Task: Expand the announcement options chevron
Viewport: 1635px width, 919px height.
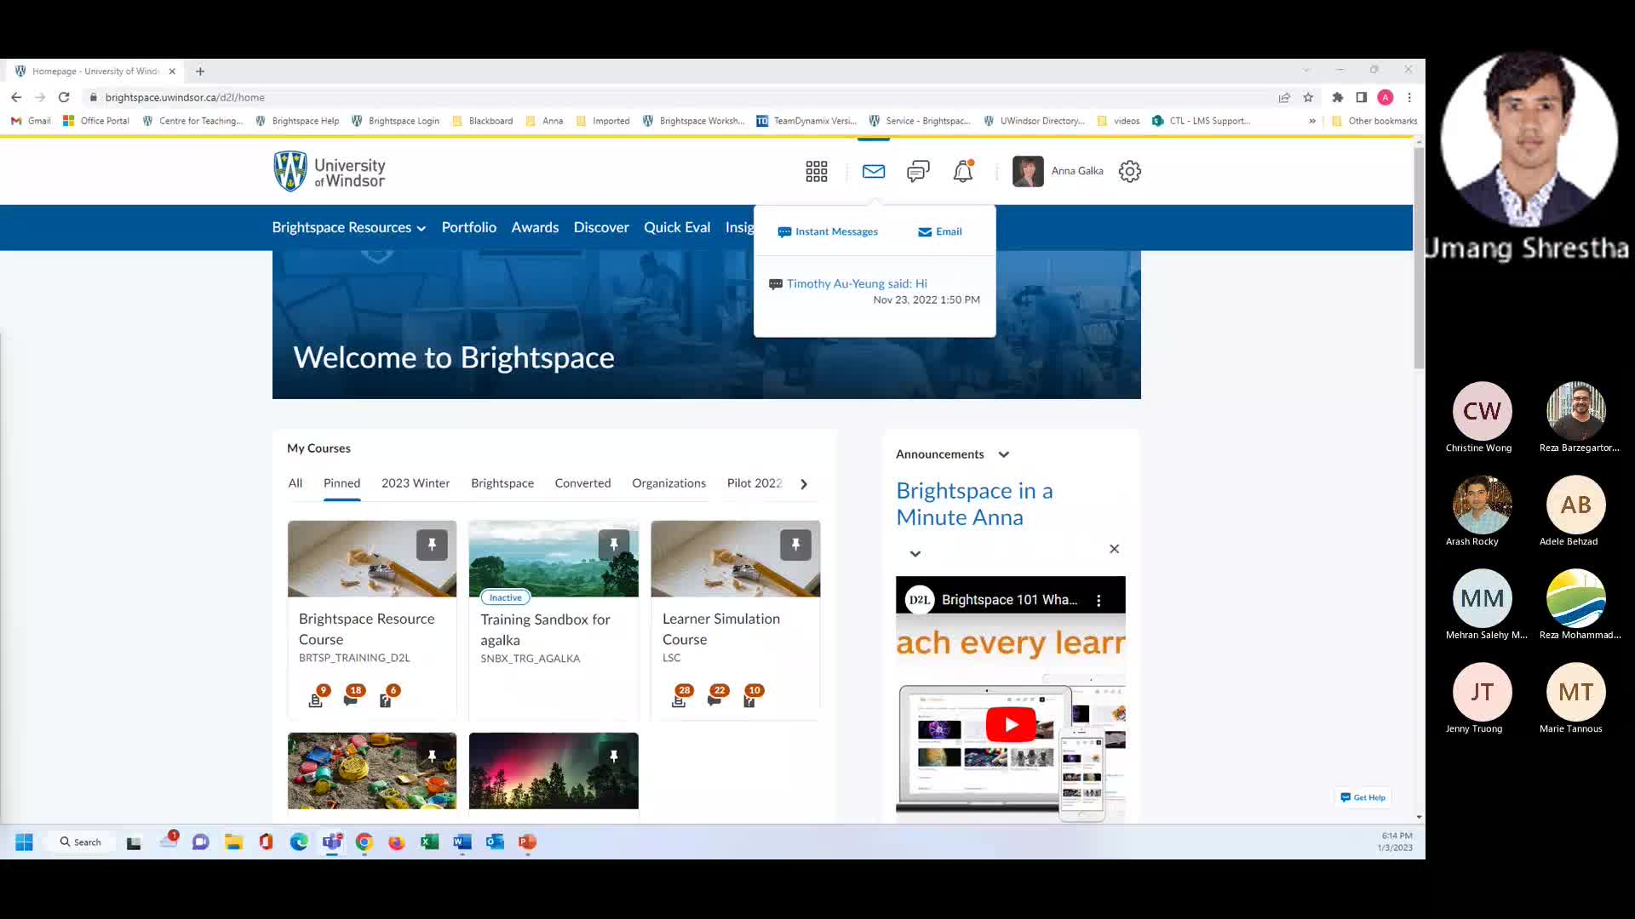Action: point(915,554)
